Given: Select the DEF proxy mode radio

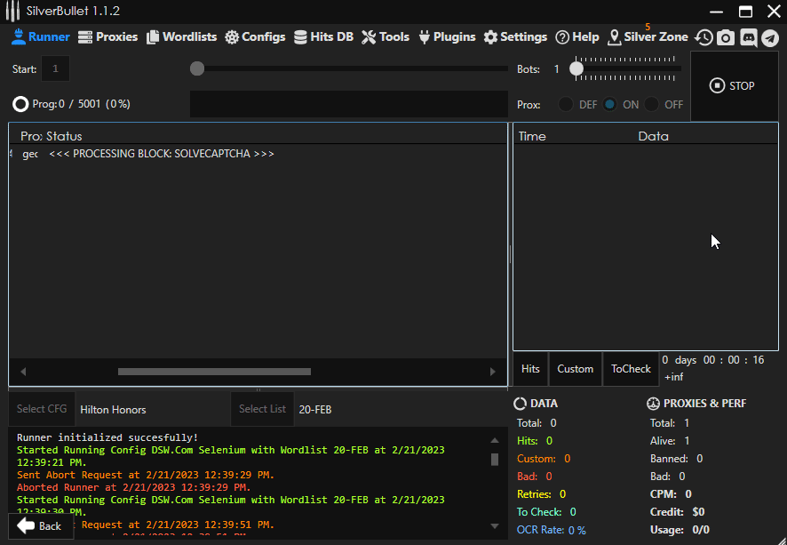Looking at the screenshot, I should (x=566, y=105).
